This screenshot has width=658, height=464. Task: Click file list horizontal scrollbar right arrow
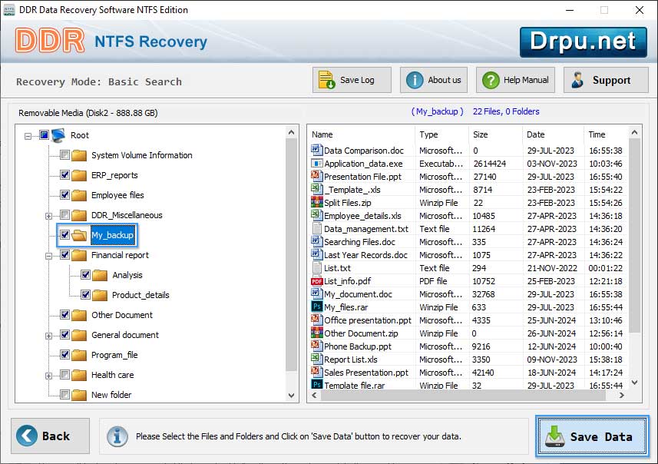[x=622, y=395]
